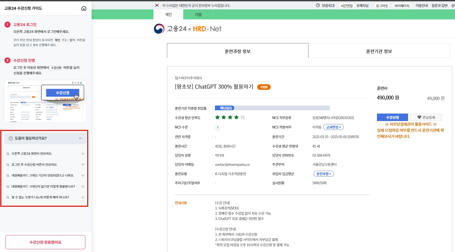
Task: Click the 안내사항 section label
Action: click(181, 203)
